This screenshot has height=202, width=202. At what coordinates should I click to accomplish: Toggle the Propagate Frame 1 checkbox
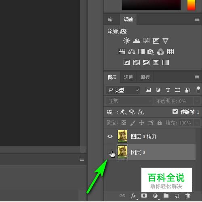(175, 112)
